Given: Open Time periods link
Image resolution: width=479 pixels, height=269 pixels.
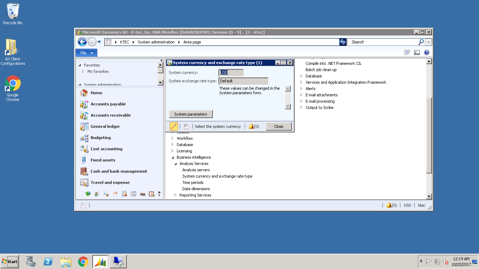Looking at the screenshot, I should (x=193, y=182).
